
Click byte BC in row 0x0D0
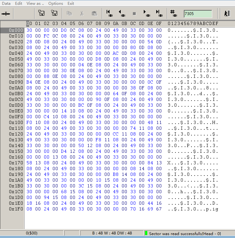[81, 105]
